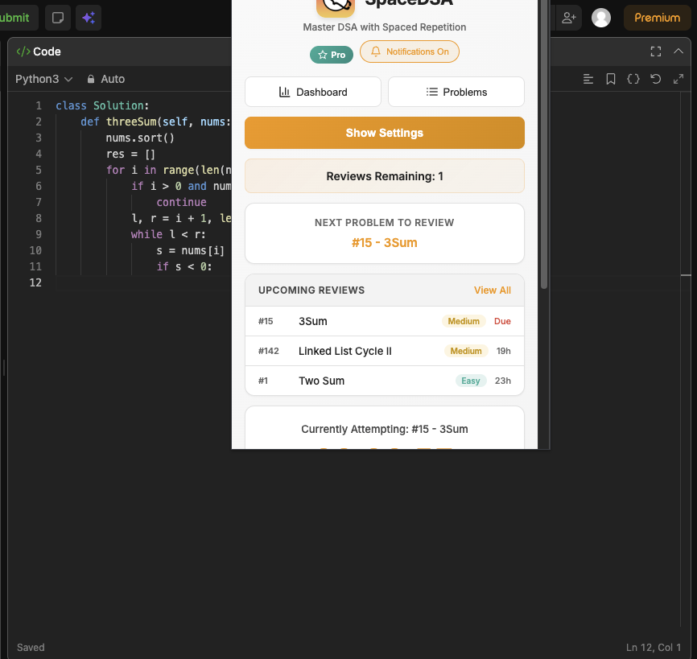The height and width of the screenshot is (659, 697).
Task: Click the 'continue' keyword on line 7
Action: pos(181,202)
